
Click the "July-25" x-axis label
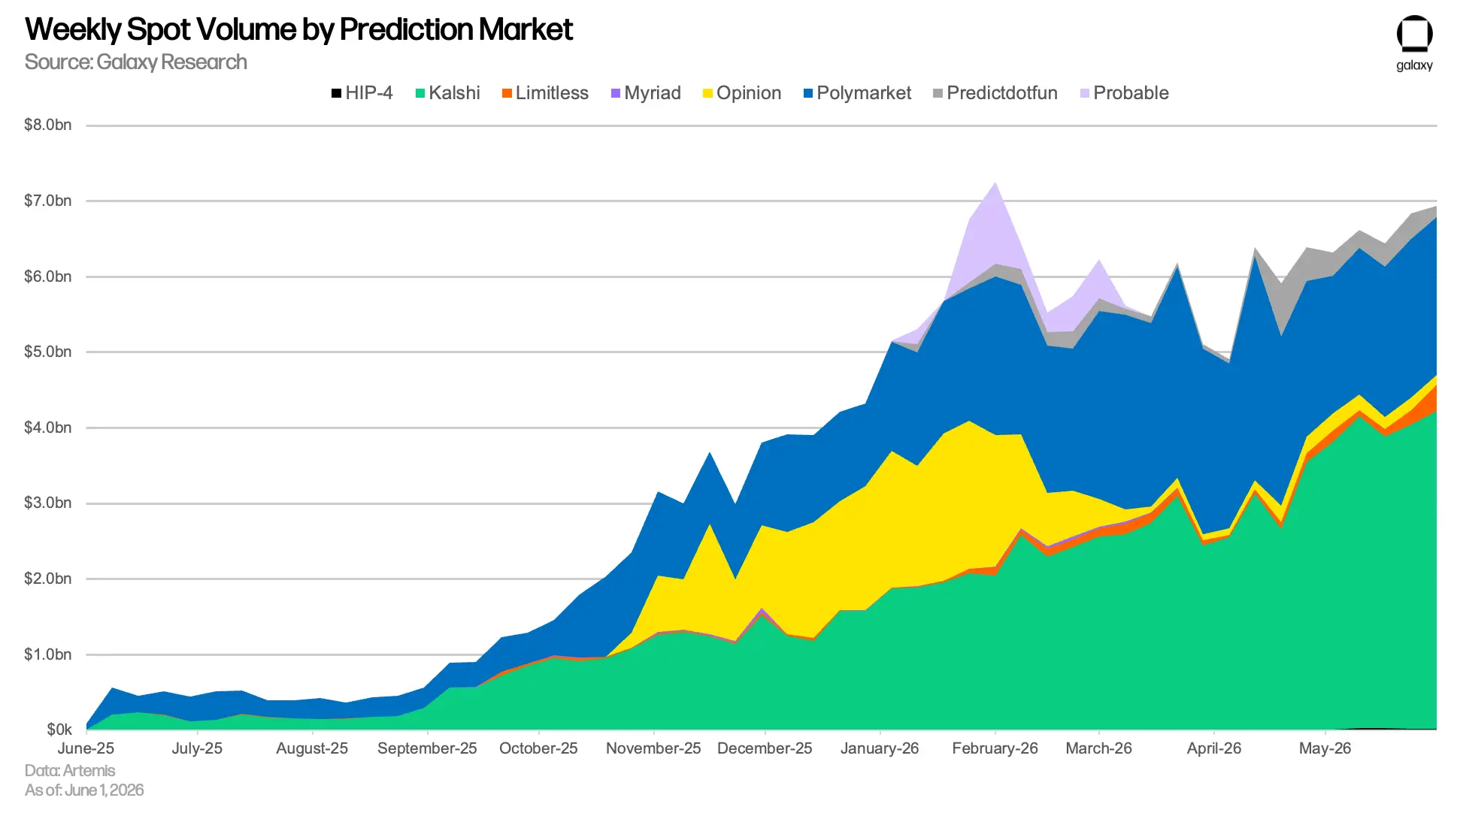pos(197,748)
